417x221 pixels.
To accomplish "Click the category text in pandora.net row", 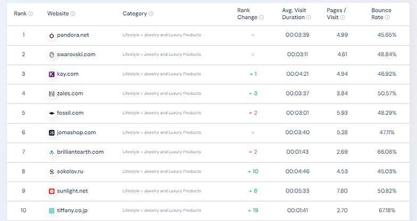I will pos(162,35).
